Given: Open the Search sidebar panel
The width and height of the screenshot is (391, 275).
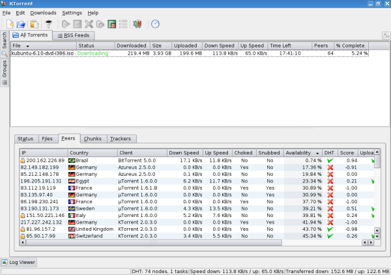Looking at the screenshot, I should click(x=5, y=44).
